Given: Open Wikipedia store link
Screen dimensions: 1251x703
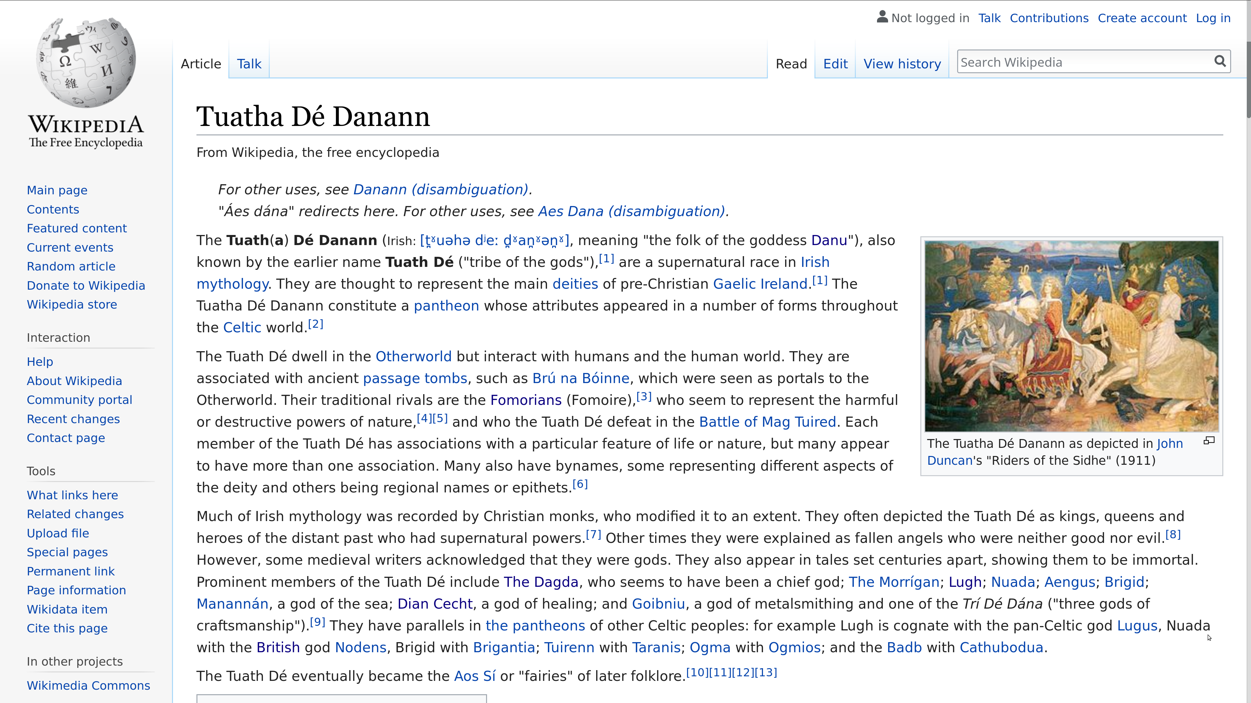Looking at the screenshot, I should pos(72,305).
